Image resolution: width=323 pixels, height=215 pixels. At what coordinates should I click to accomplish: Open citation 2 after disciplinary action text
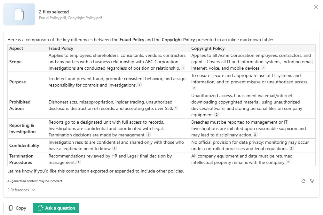click(x=255, y=135)
